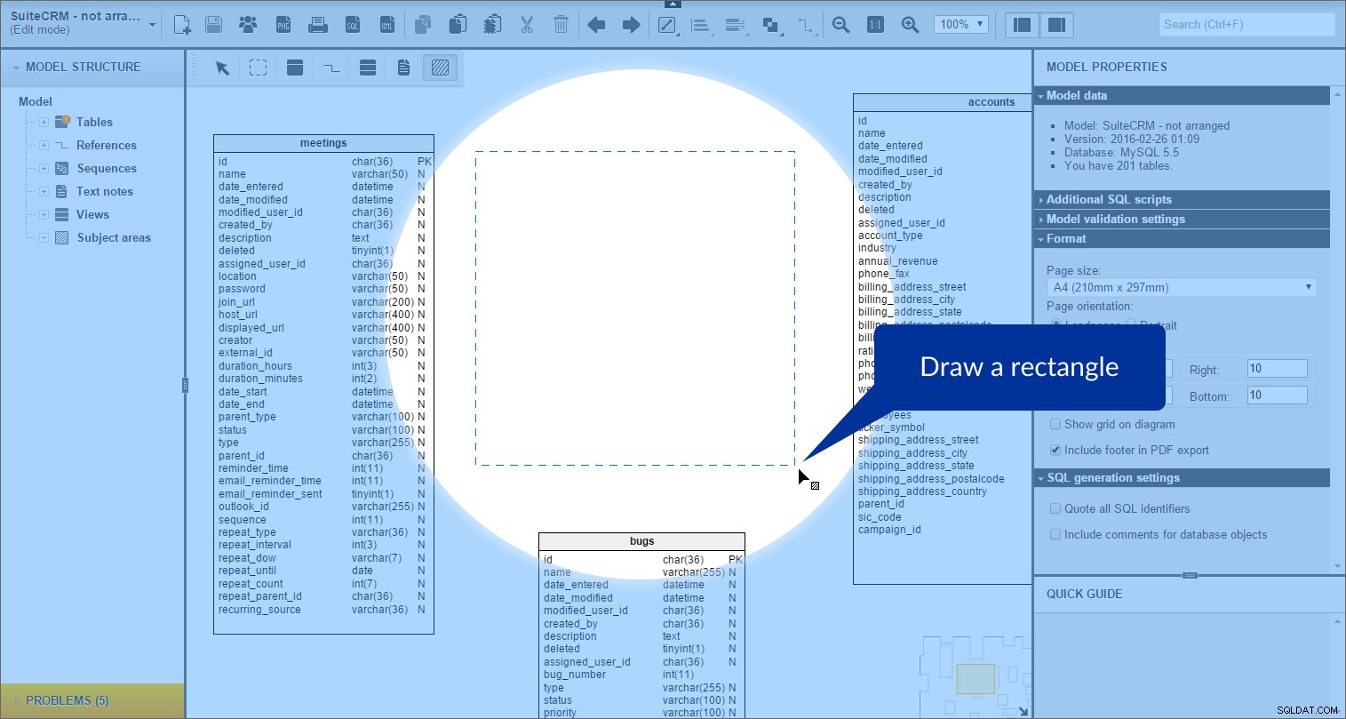Expand the References tree node
The height and width of the screenshot is (719, 1346).
44,146
